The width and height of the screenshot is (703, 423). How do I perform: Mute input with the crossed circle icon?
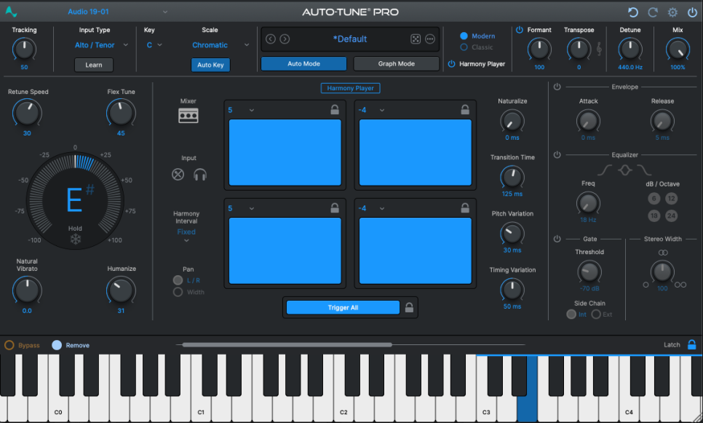pyautogui.click(x=178, y=174)
